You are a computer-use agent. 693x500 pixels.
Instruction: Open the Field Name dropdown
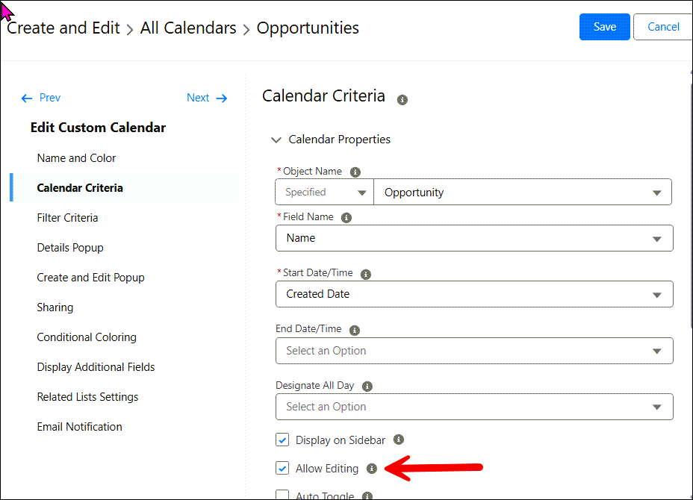pyautogui.click(x=474, y=238)
